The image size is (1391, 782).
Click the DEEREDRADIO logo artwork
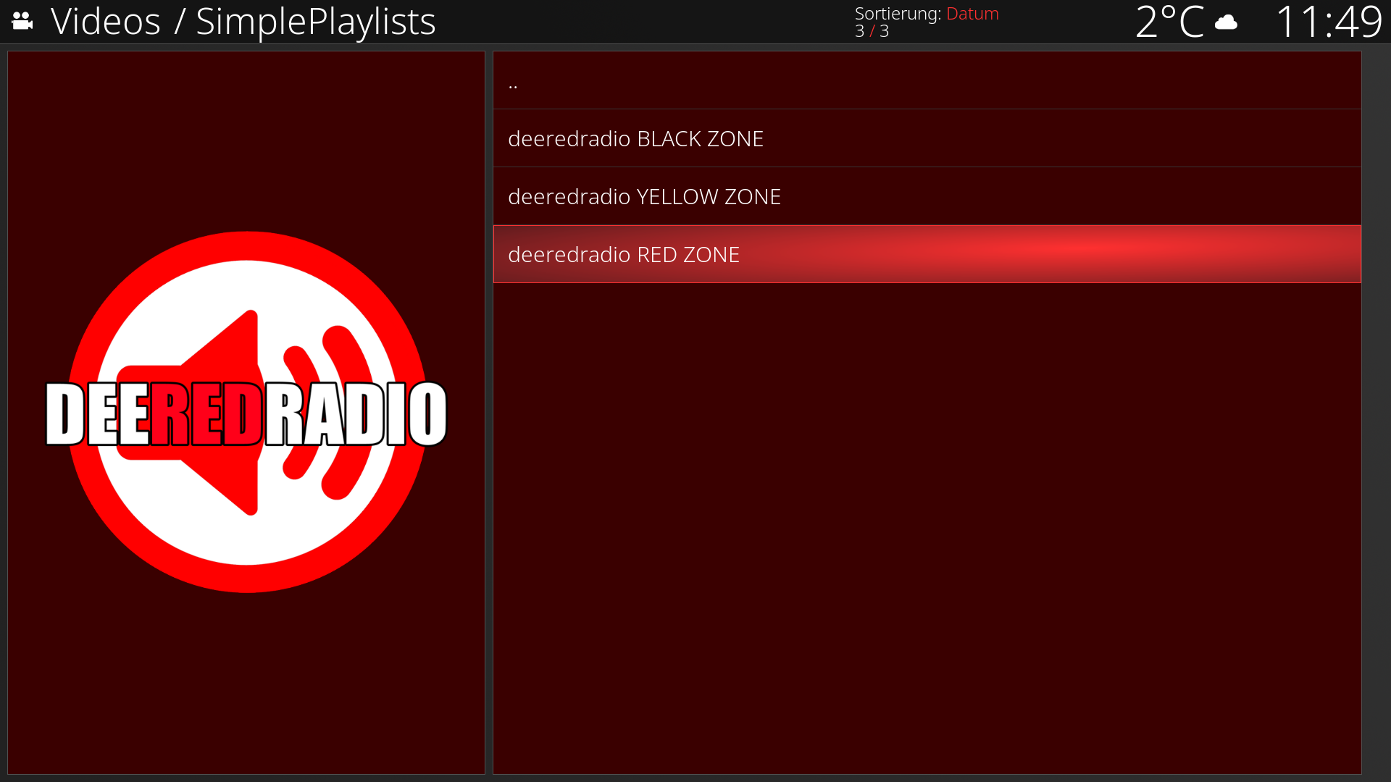pyautogui.click(x=246, y=412)
